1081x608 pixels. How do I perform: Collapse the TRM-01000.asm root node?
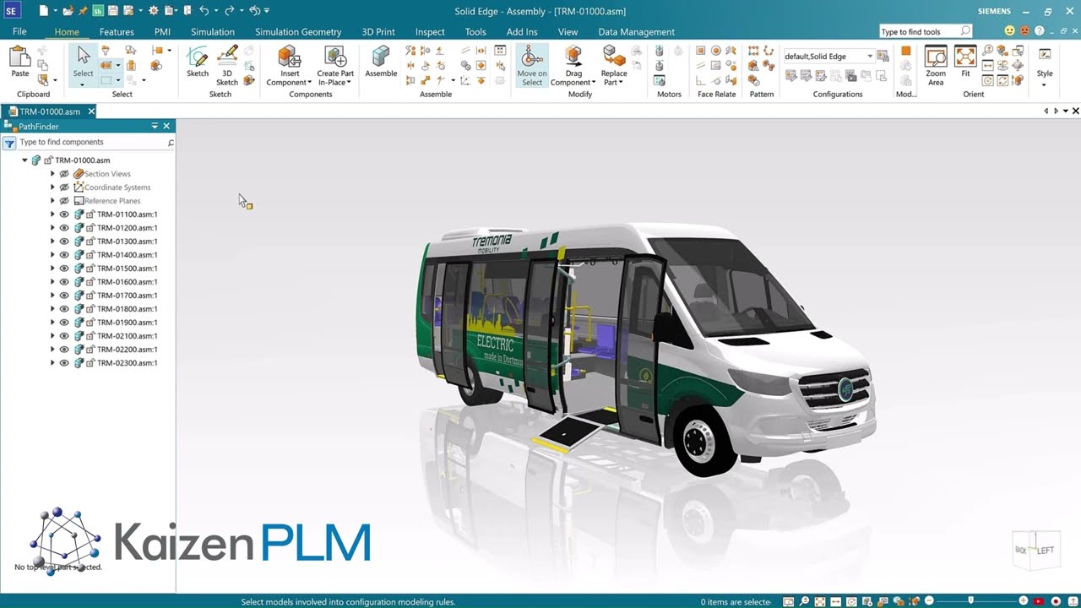(24, 160)
